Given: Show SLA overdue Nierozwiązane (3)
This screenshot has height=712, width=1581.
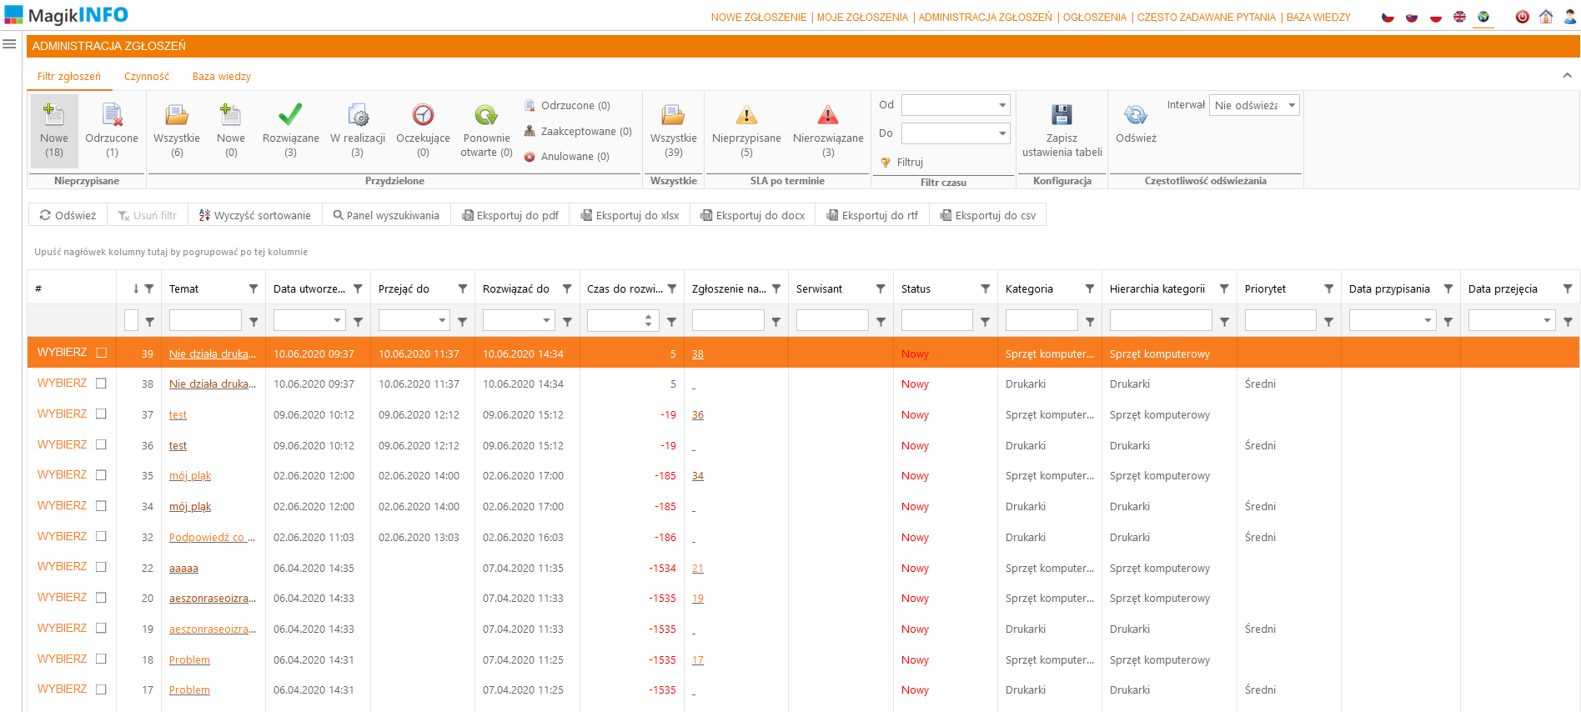Looking at the screenshot, I should [x=828, y=132].
